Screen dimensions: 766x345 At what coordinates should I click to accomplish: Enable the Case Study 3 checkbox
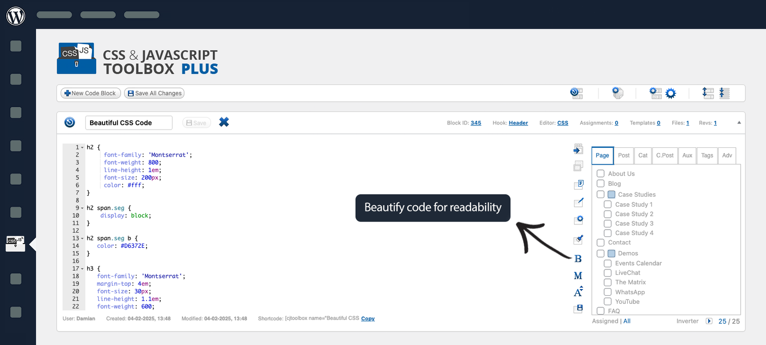tap(608, 223)
